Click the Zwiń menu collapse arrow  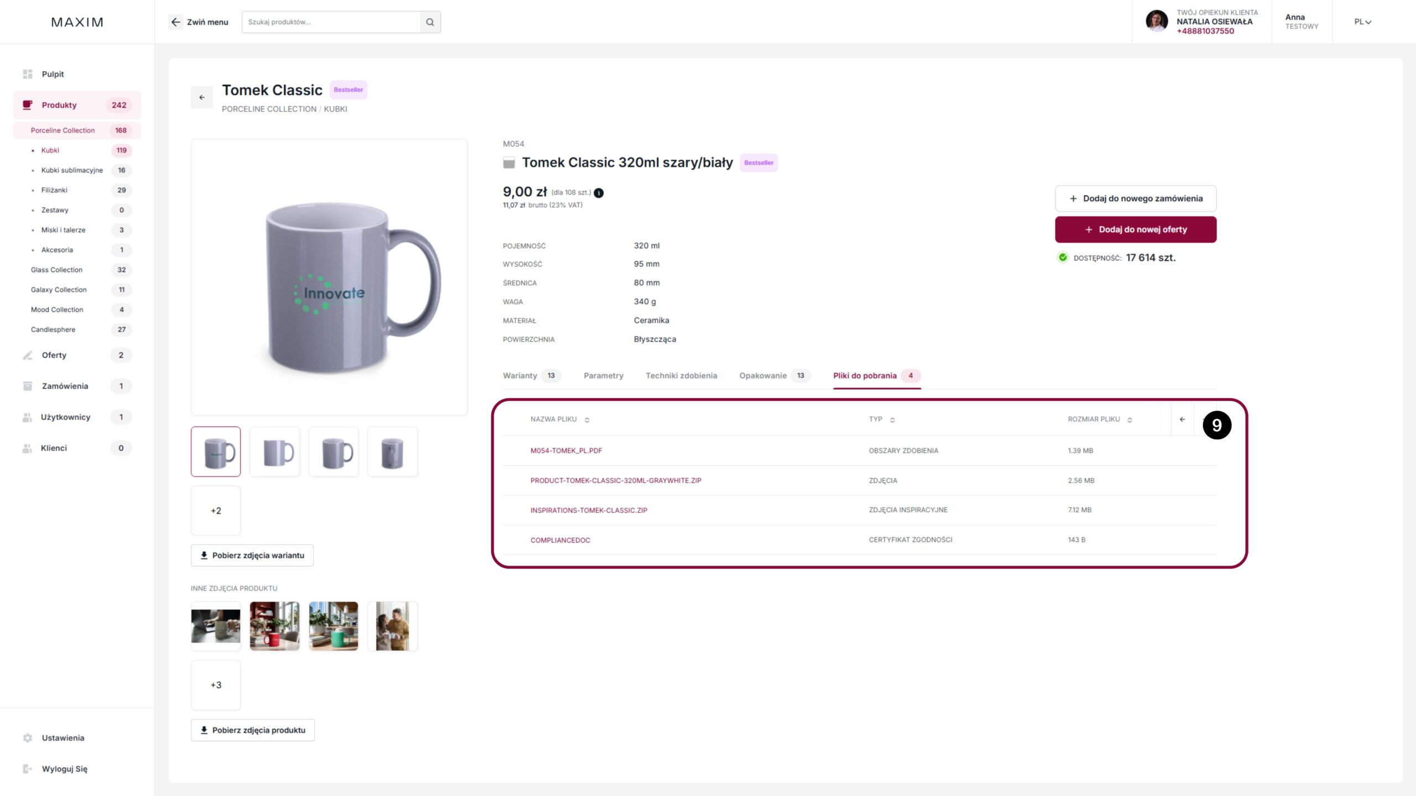176,22
